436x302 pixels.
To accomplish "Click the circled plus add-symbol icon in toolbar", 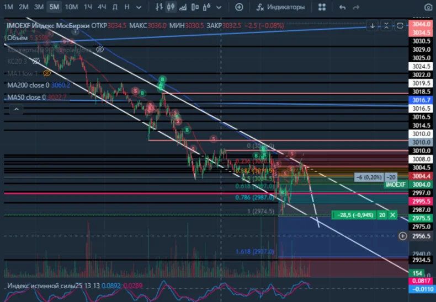I will coord(239,7).
